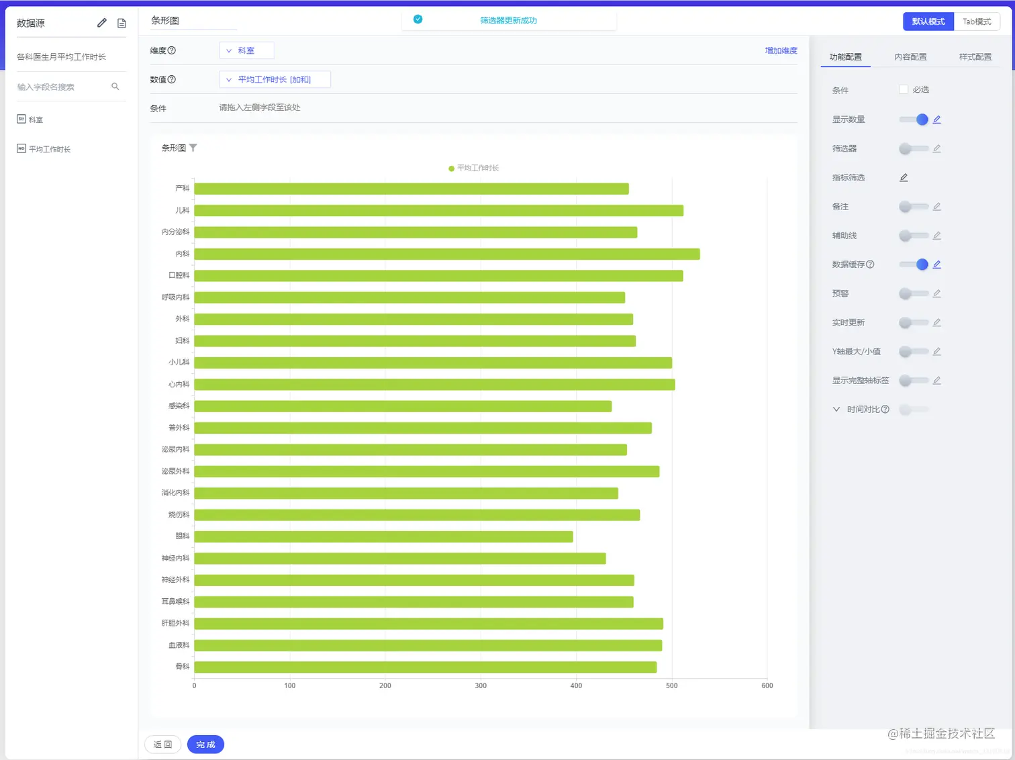This screenshot has width=1015, height=760.
Task: Switch to the 样式配置 tab
Action: click(975, 57)
